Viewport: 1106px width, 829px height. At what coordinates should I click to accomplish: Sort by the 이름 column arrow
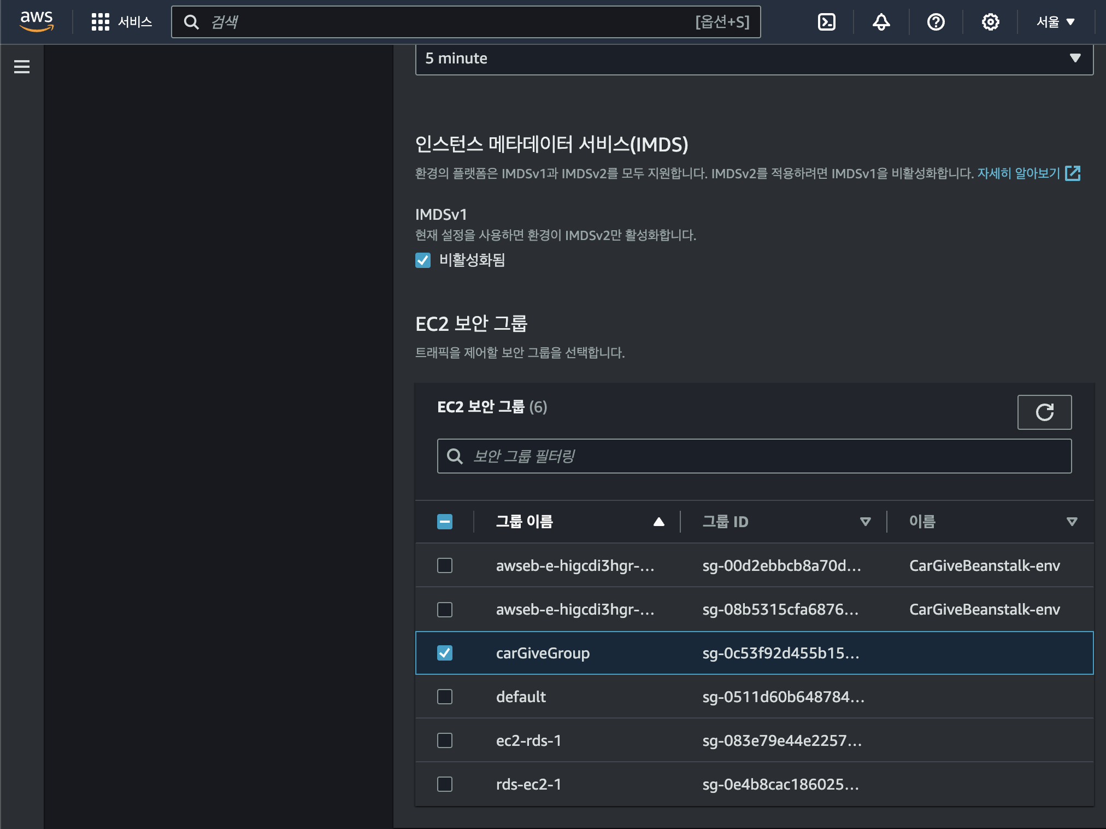click(x=1072, y=522)
